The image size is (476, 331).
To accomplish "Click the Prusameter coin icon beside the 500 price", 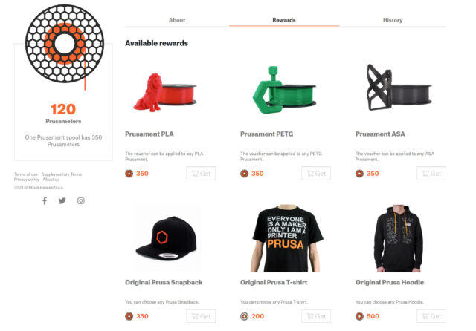I will pos(359,316).
